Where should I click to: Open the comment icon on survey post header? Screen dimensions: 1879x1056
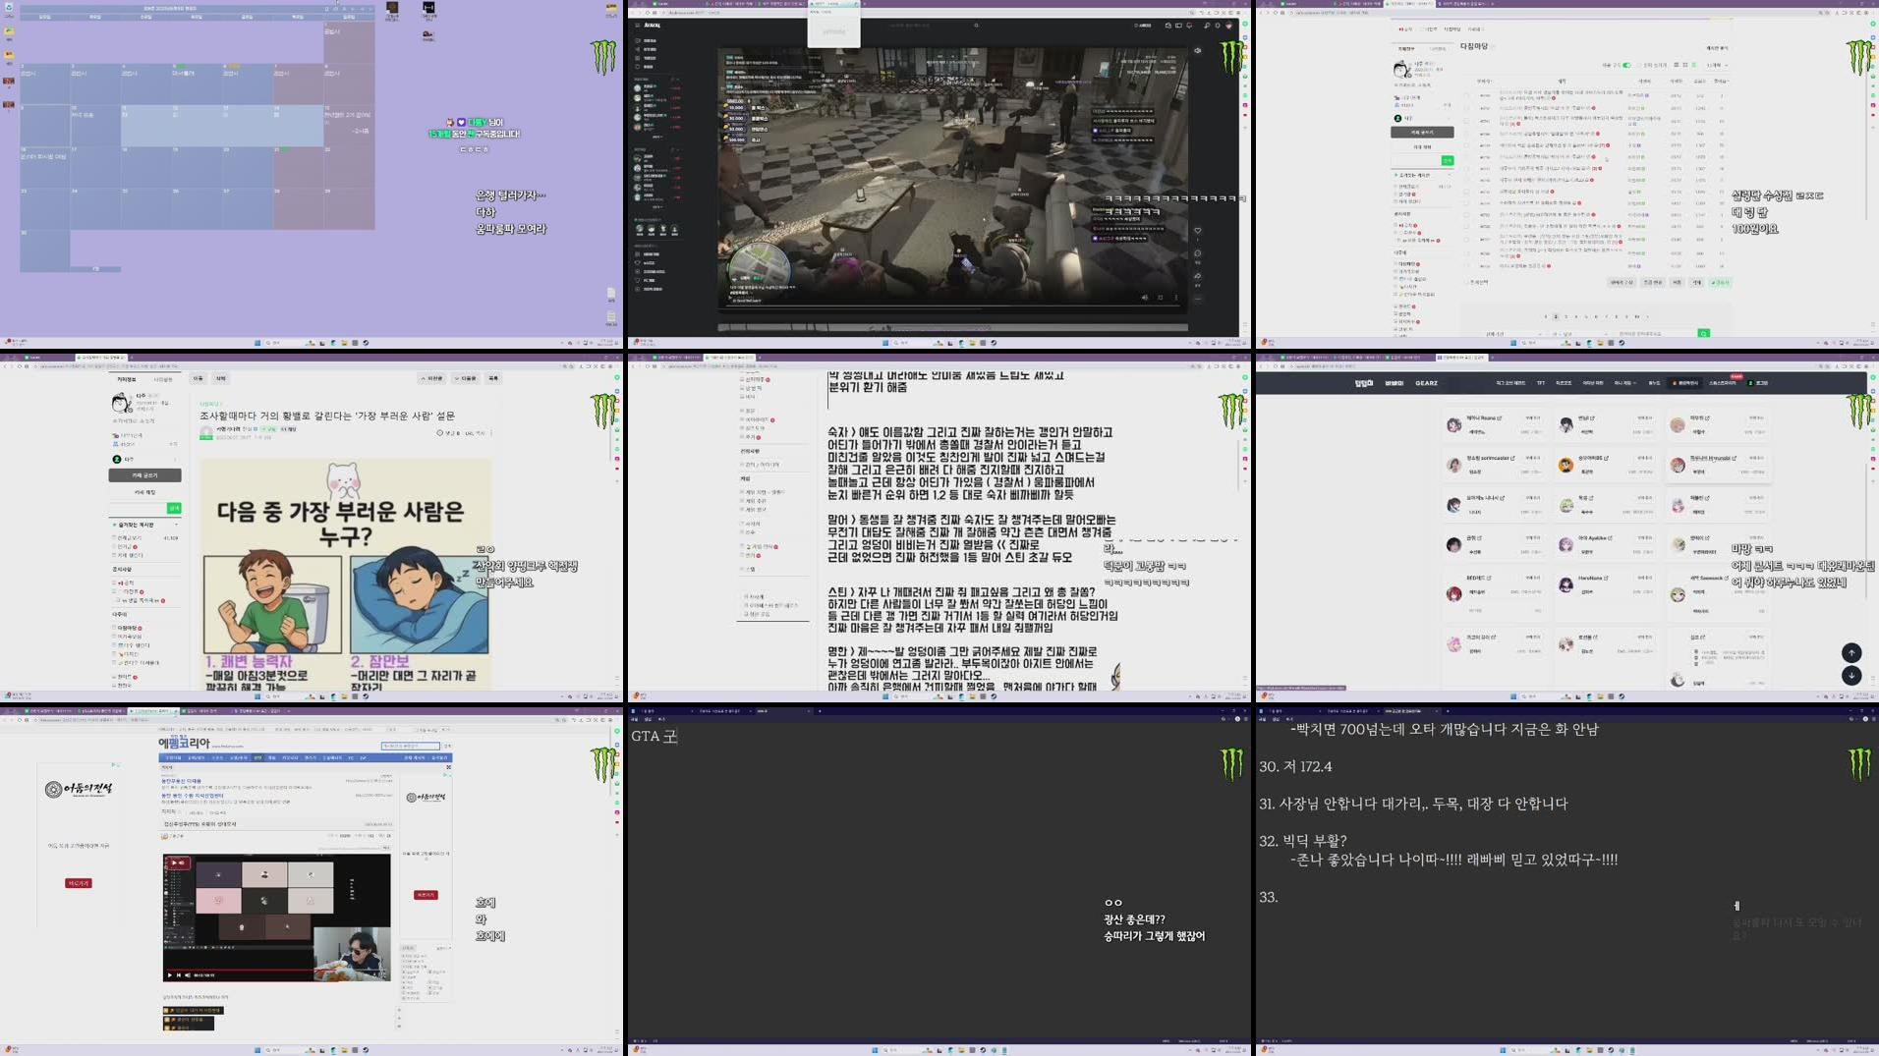[440, 433]
